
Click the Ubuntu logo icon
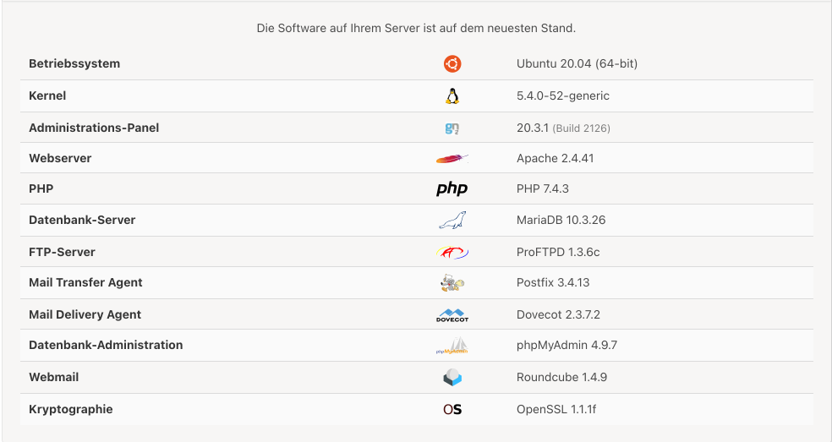[452, 63]
